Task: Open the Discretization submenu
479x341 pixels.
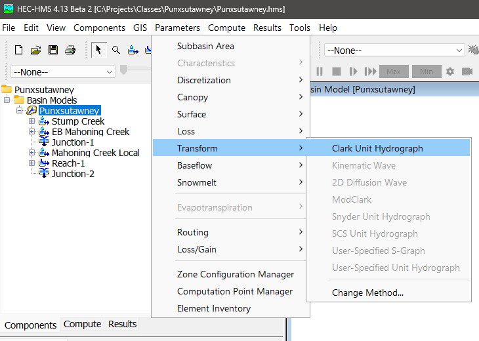Action: click(230, 80)
